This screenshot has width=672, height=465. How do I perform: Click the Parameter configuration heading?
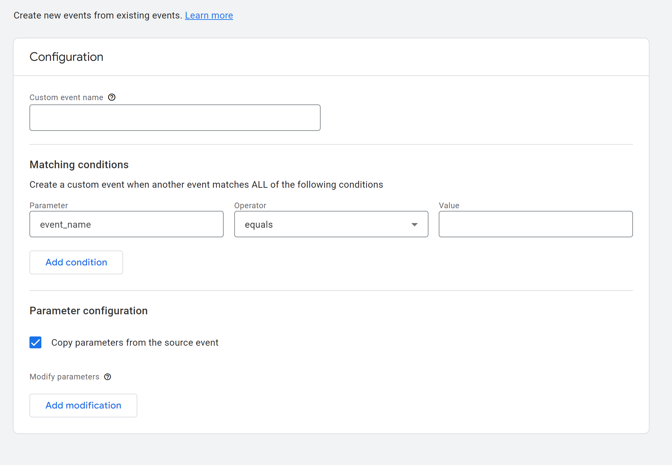[x=88, y=311]
